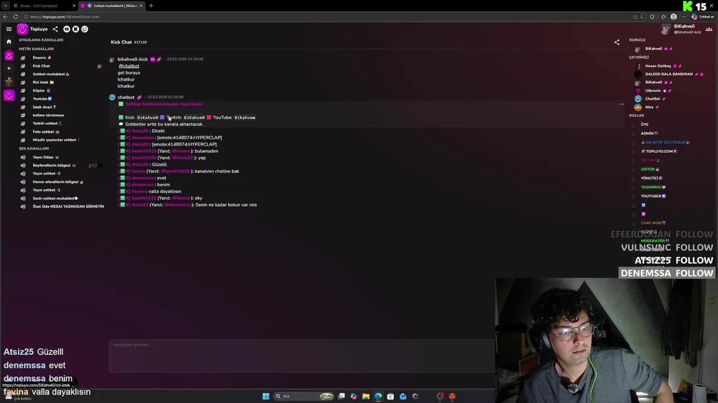Join Beyfendilerin bölgesi voice channel
This screenshot has width=718, height=403.
(54, 165)
